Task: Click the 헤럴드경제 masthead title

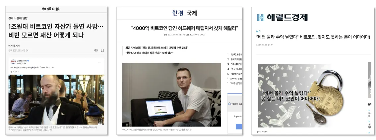Action: pos(287,17)
